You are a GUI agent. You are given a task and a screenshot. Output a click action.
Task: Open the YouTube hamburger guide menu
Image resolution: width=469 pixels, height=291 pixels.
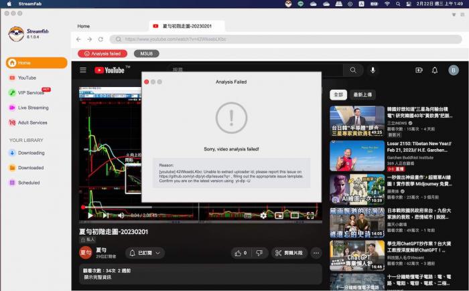click(83, 70)
